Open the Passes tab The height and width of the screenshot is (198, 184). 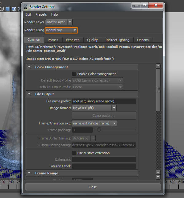click(x=53, y=40)
